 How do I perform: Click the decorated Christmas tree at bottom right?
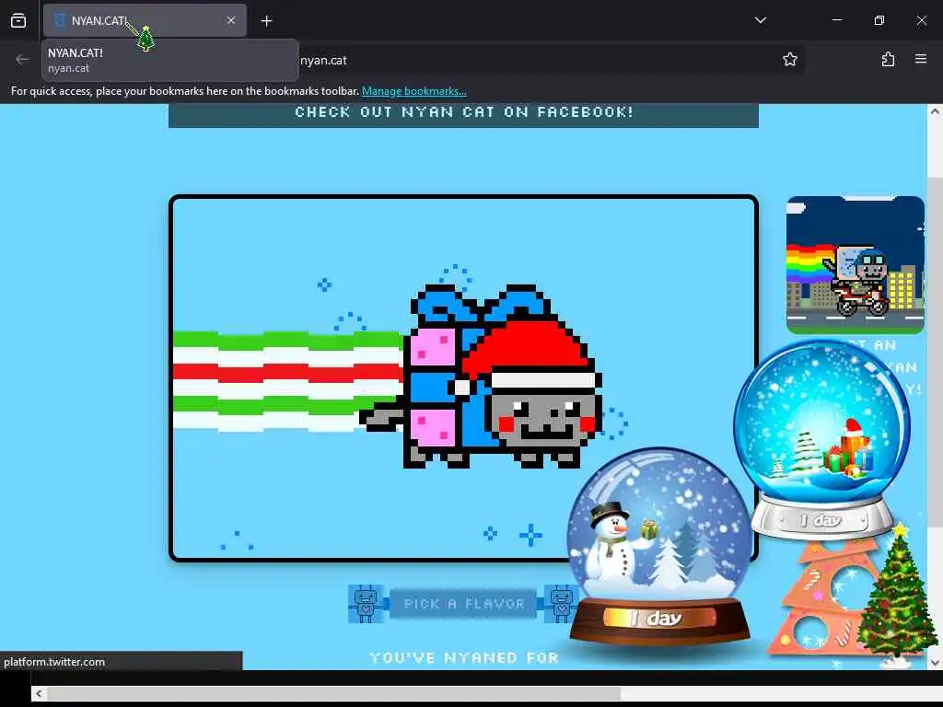click(x=897, y=592)
